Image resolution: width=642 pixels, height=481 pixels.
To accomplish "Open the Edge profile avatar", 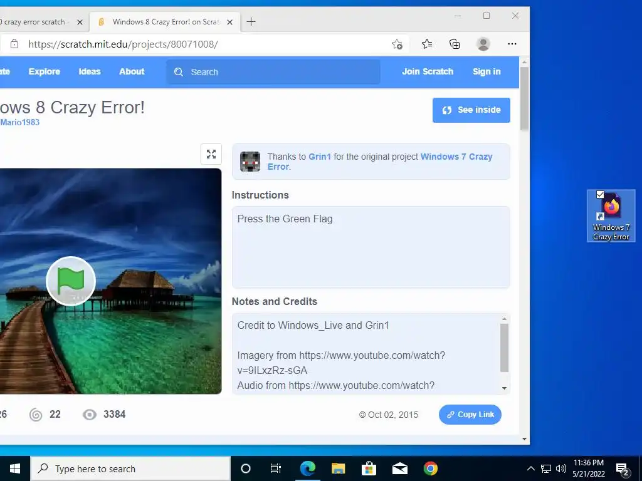I will [483, 44].
